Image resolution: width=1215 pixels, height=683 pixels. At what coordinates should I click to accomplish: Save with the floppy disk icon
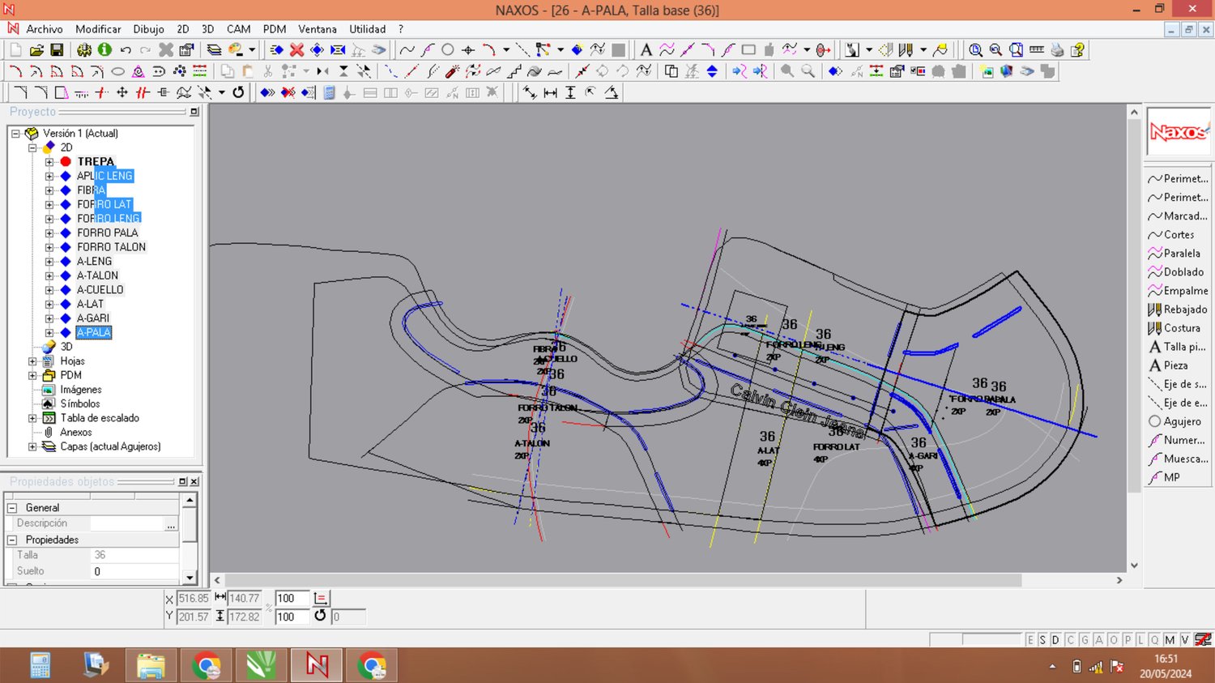point(57,50)
